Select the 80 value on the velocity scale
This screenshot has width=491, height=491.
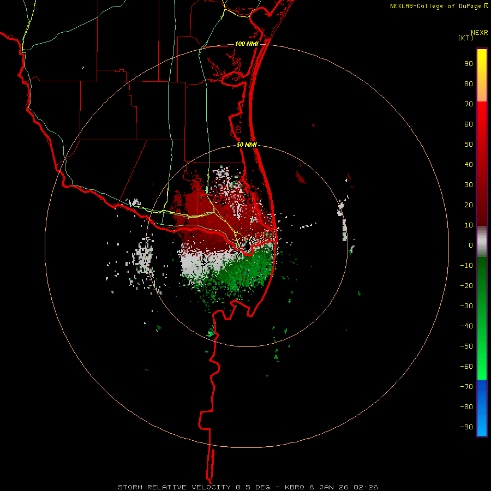pyautogui.click(x=469, y=83)
